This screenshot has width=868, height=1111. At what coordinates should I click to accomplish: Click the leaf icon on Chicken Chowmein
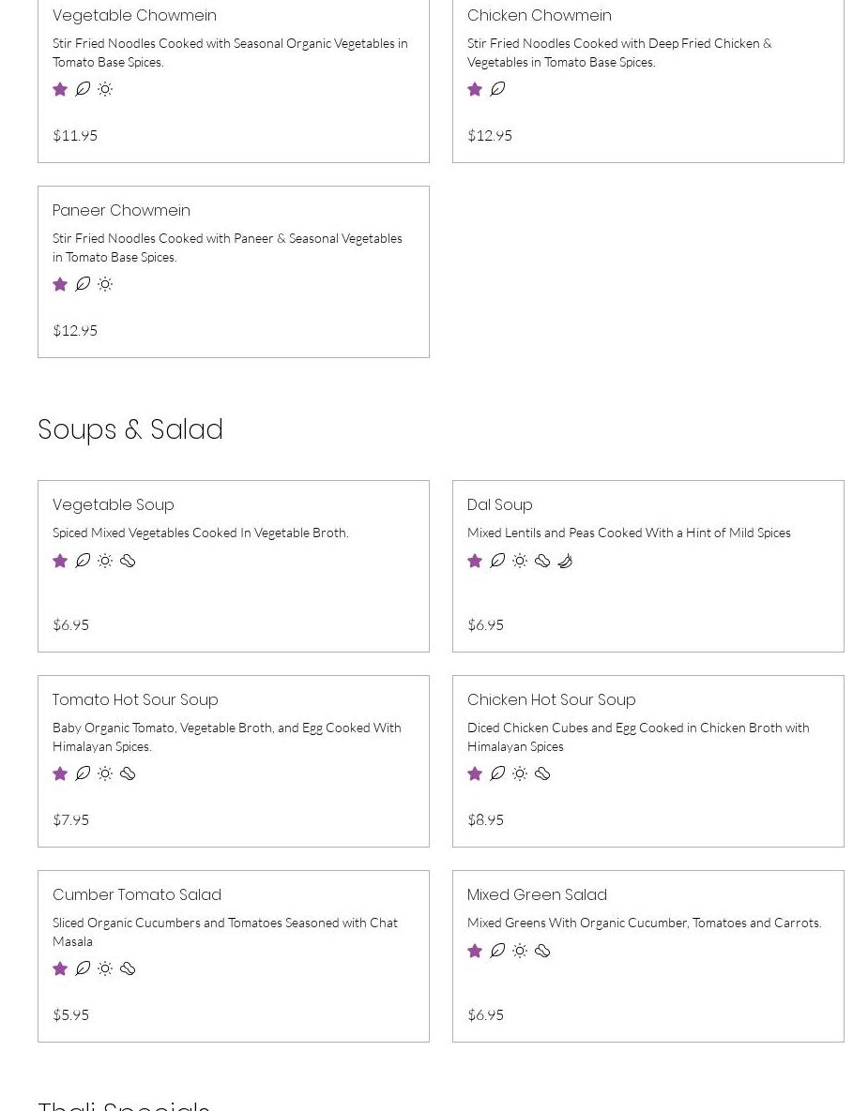(497, 89)
